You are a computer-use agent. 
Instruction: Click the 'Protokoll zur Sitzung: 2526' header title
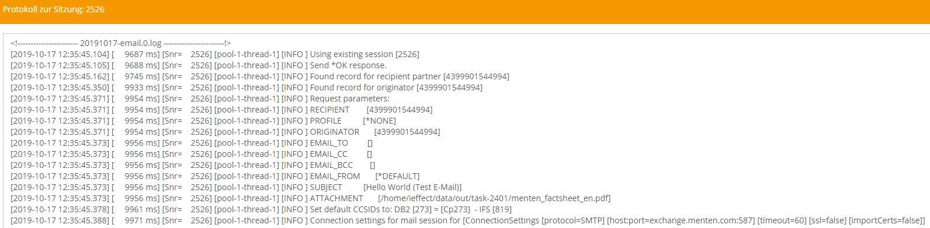point(54,9)
